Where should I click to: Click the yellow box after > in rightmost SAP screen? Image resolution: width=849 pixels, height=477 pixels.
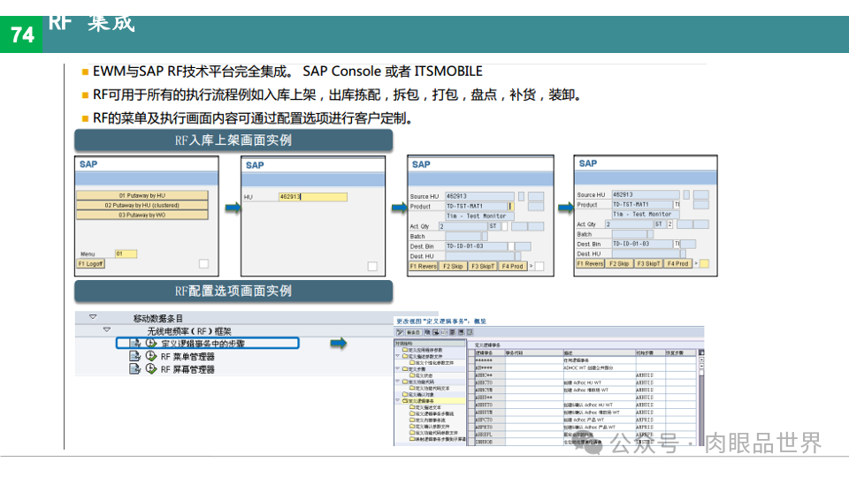[x=704, y=264]
